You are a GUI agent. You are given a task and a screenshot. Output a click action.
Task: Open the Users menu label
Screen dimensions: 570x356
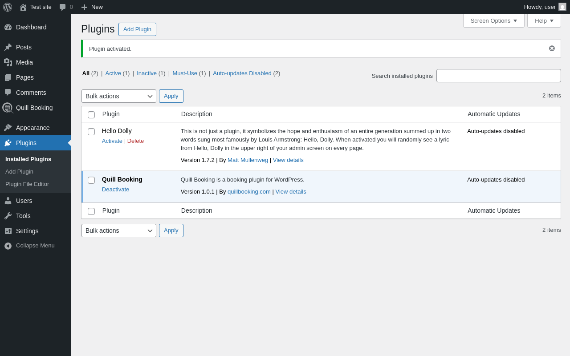click(24, 201)
